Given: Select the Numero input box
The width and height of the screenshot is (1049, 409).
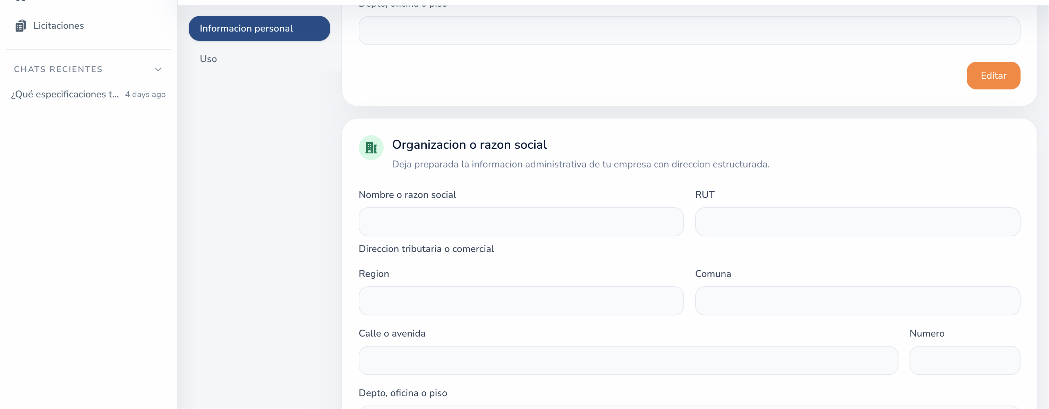Looking at the screenshot, I should pos(965,360).
